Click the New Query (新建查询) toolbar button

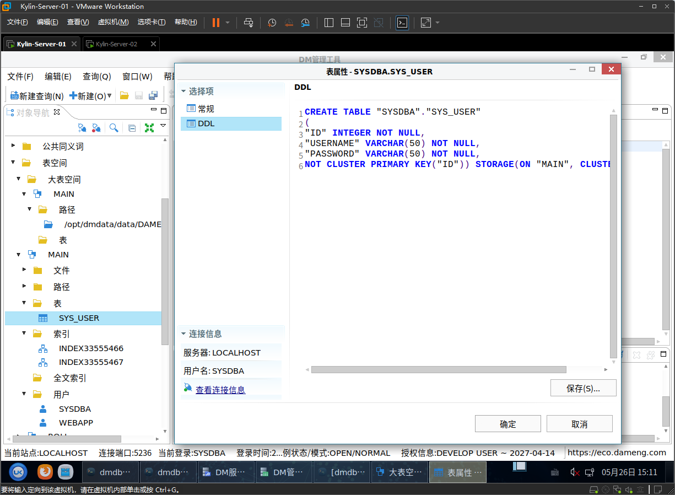(x=37, y=96)
